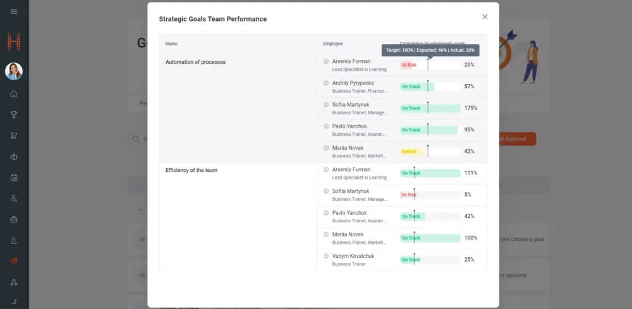Select Sofiia Martynuk's 175% On Track bar

coord(430,108)
